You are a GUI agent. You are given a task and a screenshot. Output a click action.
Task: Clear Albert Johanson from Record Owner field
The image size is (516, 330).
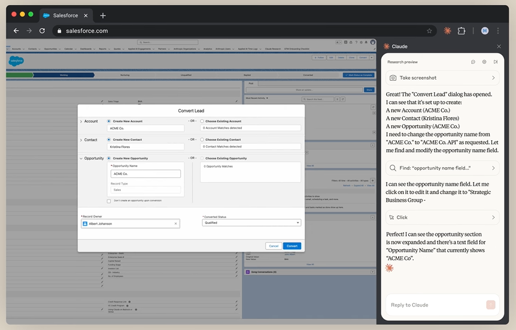click(x=175, y=223)
